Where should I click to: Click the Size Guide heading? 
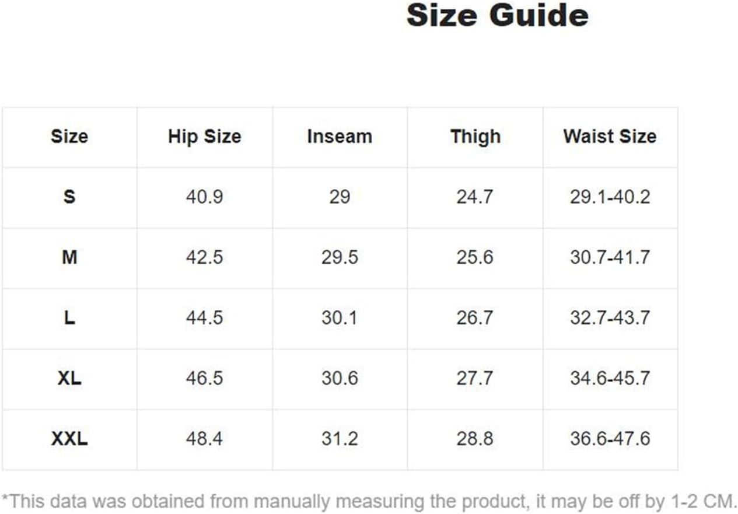click(x=497, y=15)
